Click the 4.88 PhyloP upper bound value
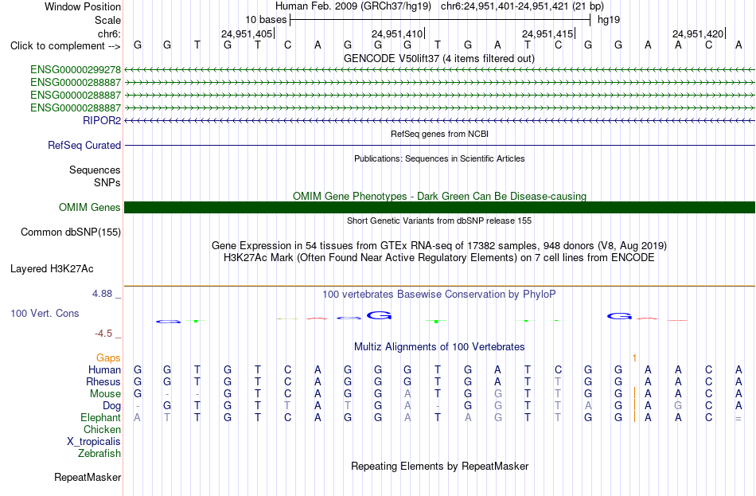This screenshot has height=496, width=756. click(102, 294)
